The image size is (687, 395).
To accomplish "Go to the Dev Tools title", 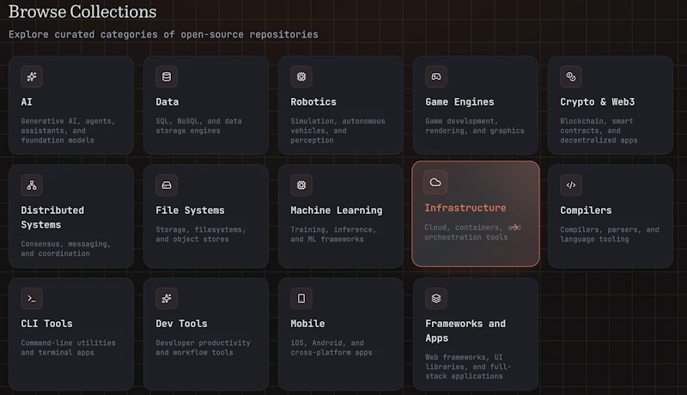I will tap(181, 324).
